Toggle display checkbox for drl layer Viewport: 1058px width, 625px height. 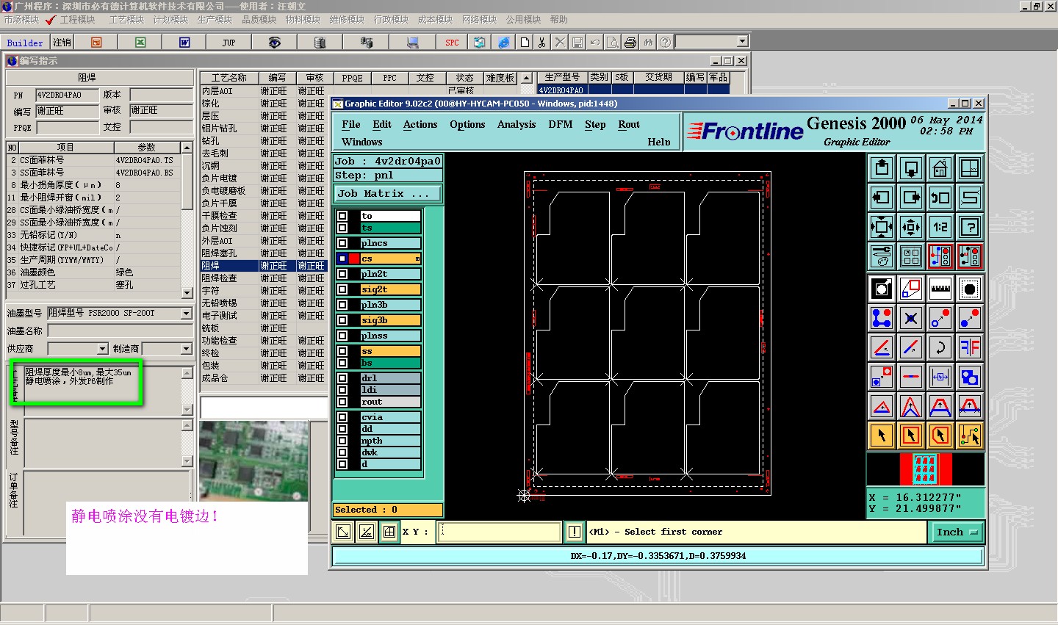point(342,378)
